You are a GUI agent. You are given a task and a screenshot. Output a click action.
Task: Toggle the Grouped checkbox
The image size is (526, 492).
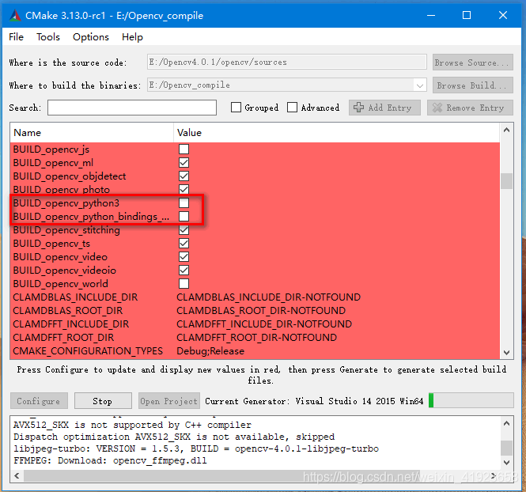236,108
